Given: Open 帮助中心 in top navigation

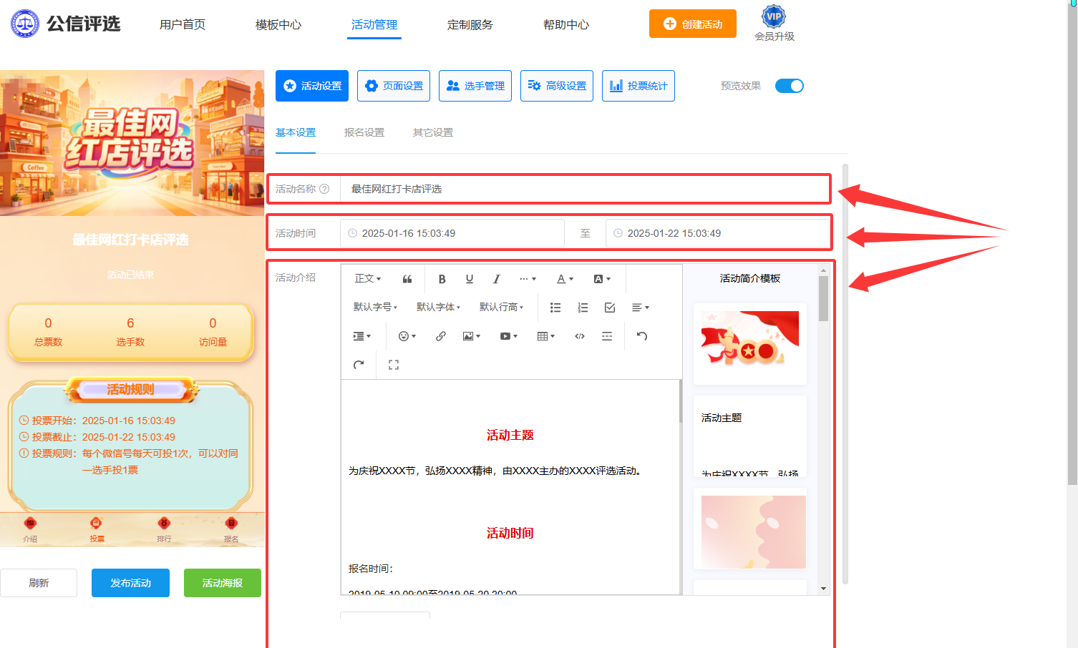Looking at the screenshot, I should click(x=566, y=24).
